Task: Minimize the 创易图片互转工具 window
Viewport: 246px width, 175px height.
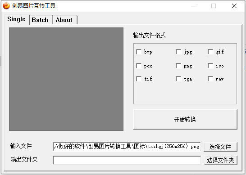Action: tap(193, 6)
